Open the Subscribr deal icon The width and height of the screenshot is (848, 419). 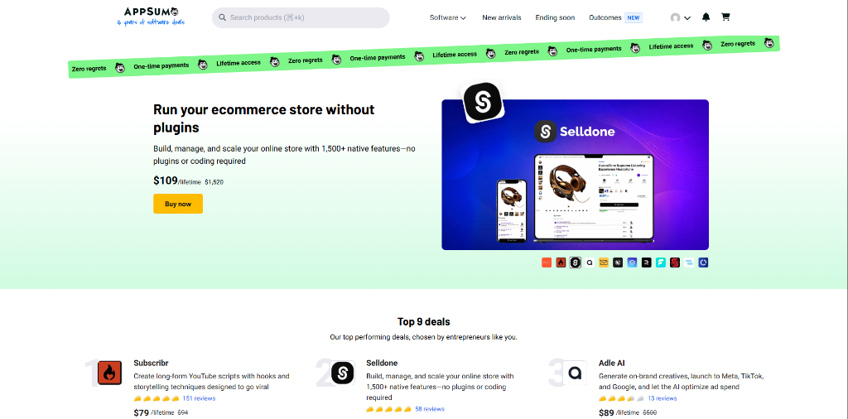(109, 373)
